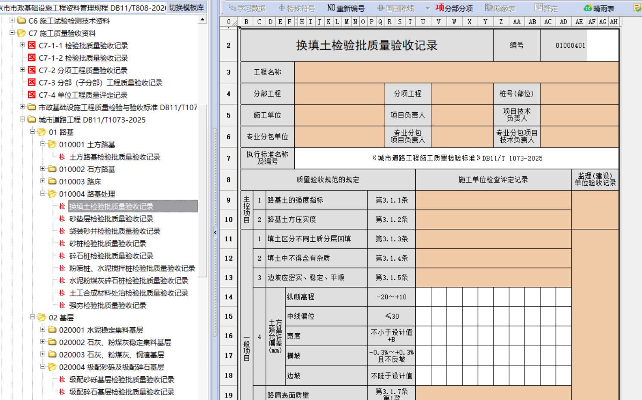642x400 pixels.
Task: Select 强夯检验批质量验收记录 tree entry
Action: point(108,305)
